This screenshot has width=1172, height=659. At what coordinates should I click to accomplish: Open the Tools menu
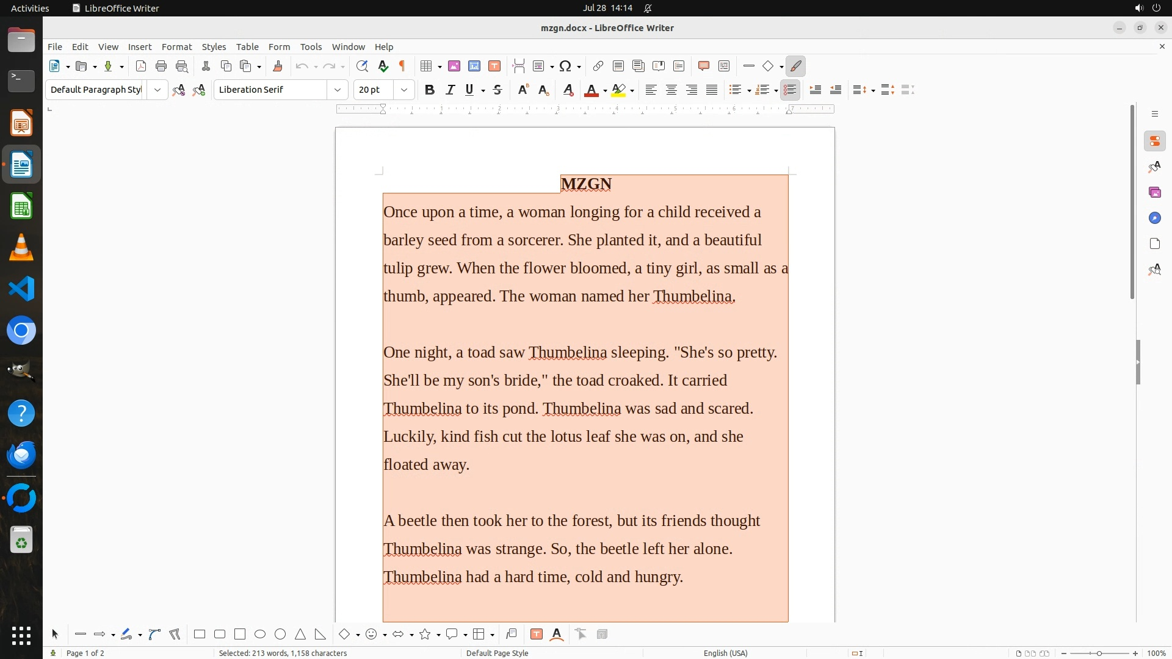pyautogui.click(x=311, y=47)
